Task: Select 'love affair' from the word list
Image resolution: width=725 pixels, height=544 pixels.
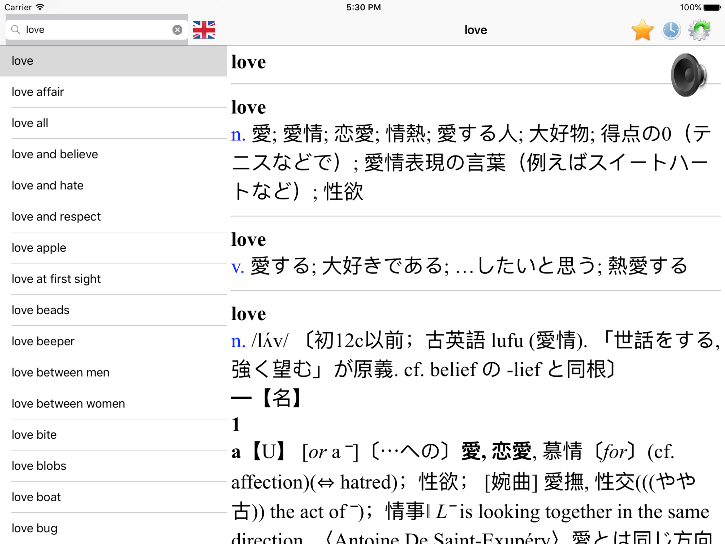Action: click(x=38, y=92)
